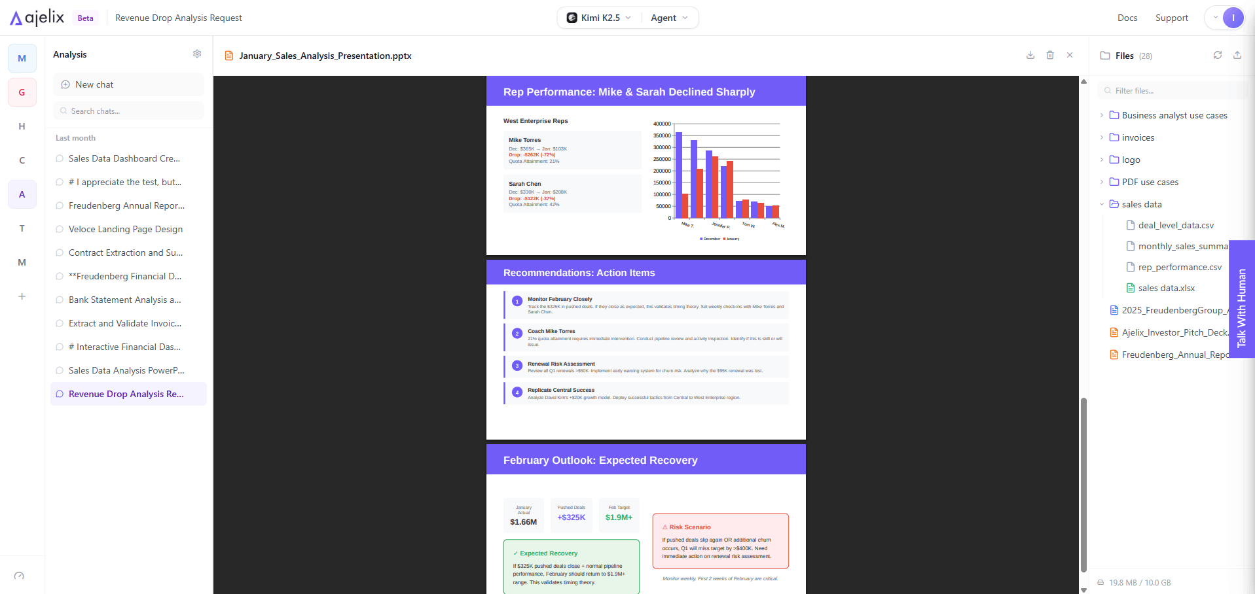This screenshot has width=1255, height=594.
Task: Open Veloce Landing Page Design chat
Action: (x=126, y=229)
